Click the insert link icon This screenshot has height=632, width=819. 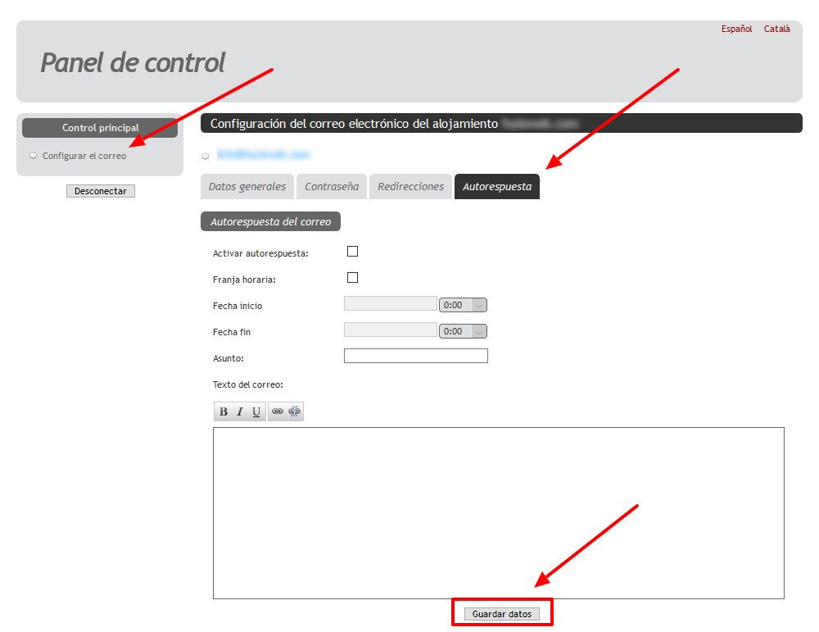(278, 411)
